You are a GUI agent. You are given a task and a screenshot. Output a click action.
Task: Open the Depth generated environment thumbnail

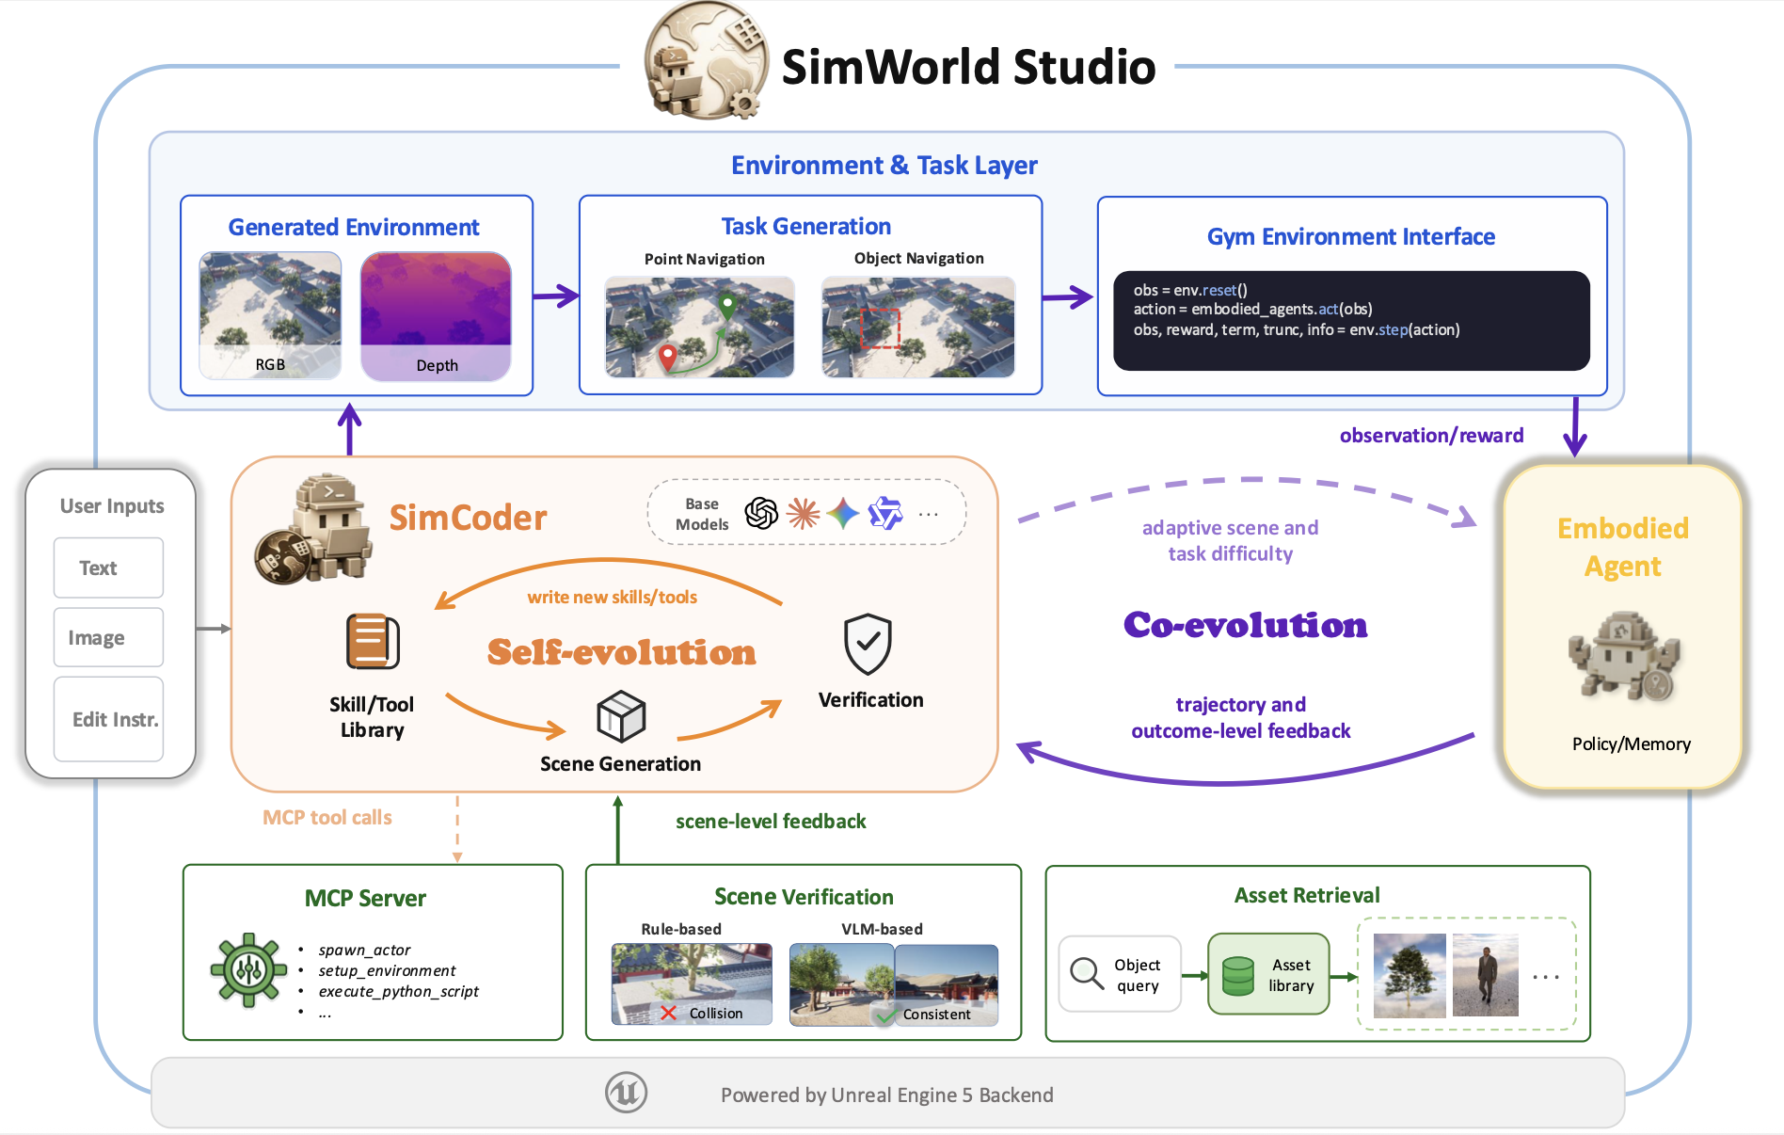coord(436,316)
